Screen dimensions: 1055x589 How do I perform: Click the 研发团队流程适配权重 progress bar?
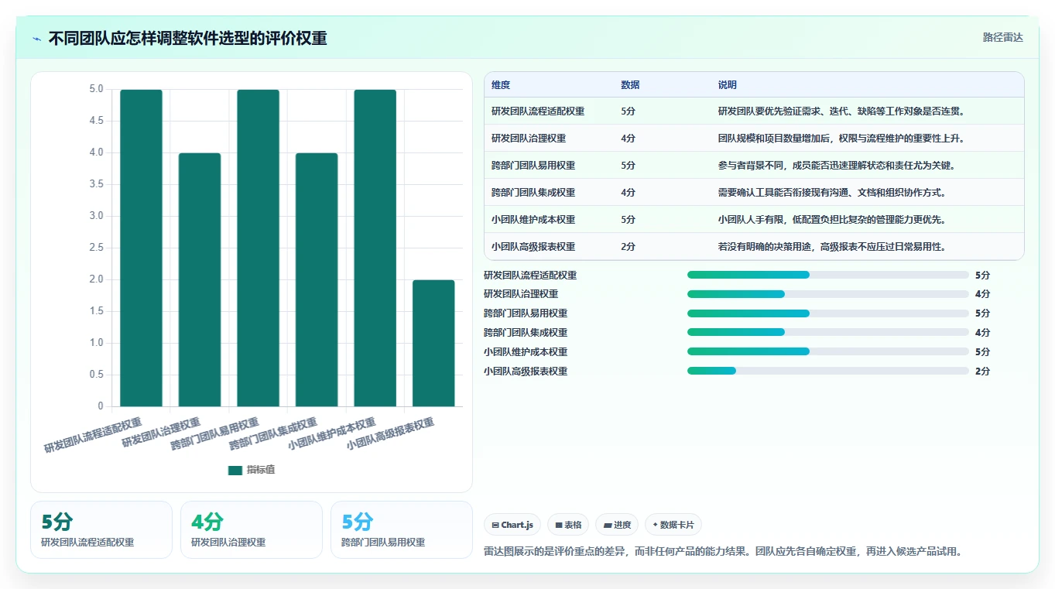click(828, 275)
